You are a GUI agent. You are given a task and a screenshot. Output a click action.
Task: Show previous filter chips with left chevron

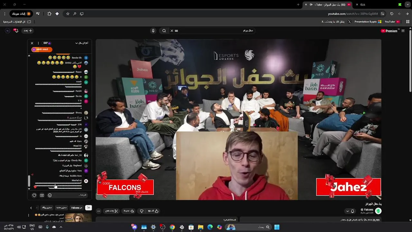31,208
